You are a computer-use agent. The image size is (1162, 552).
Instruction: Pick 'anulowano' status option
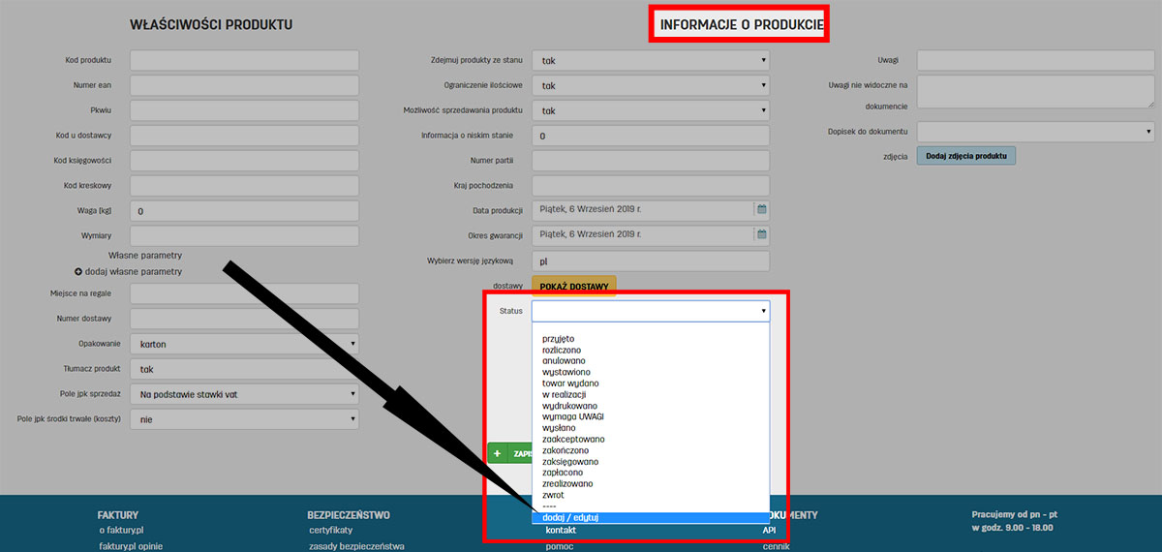[564, 360]
